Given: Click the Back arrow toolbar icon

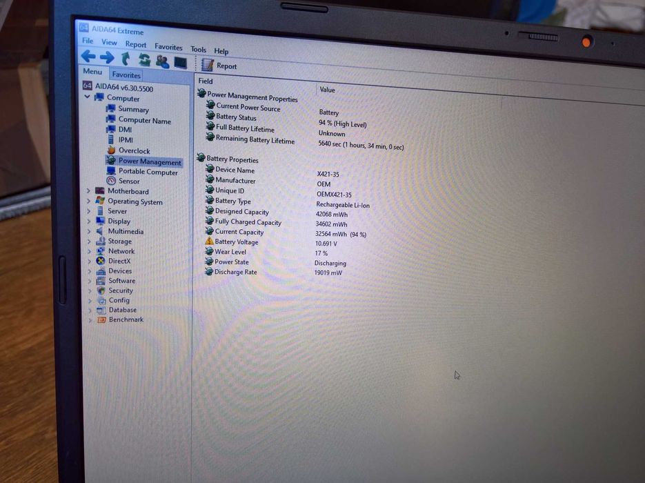Looking at the screenshot, I should 88,57.
